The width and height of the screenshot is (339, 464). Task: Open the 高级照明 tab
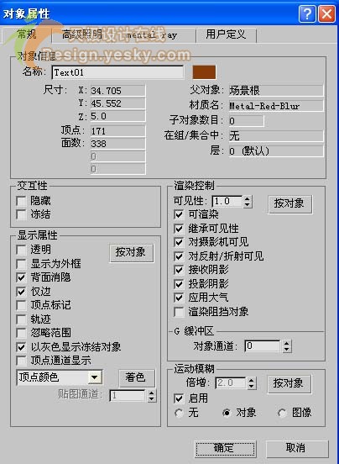81,34
